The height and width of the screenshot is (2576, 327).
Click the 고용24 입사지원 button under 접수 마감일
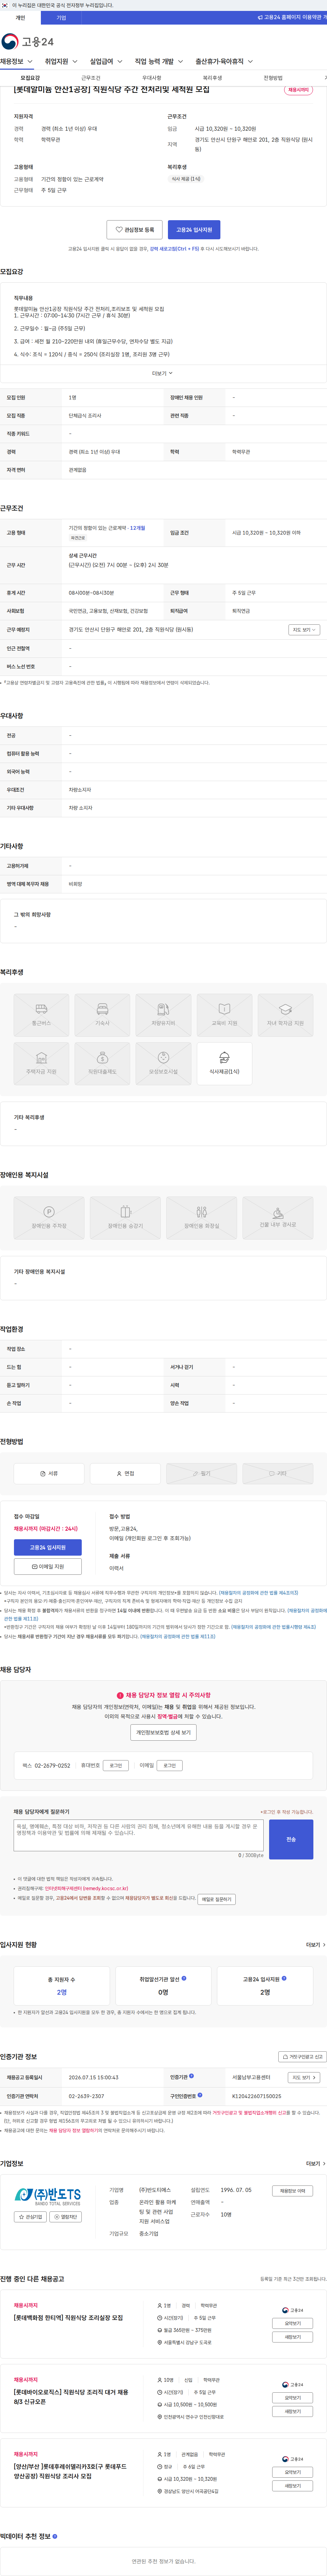48,1547
